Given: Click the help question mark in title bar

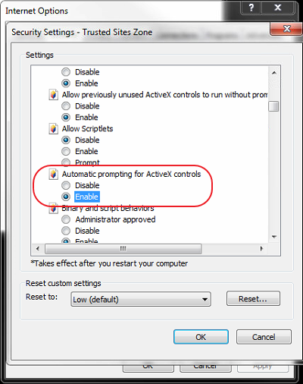Looking at the screenshot, I should pos(251,8).
